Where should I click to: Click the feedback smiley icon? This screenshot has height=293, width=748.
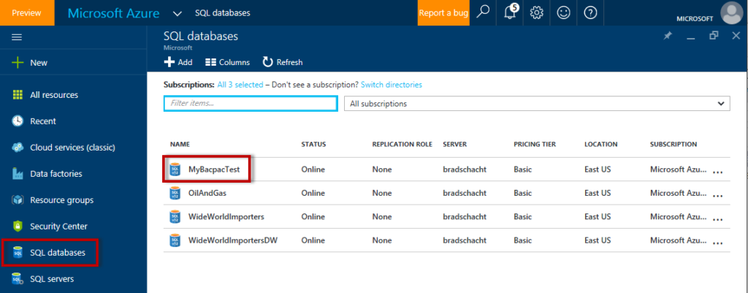point(563,13)
